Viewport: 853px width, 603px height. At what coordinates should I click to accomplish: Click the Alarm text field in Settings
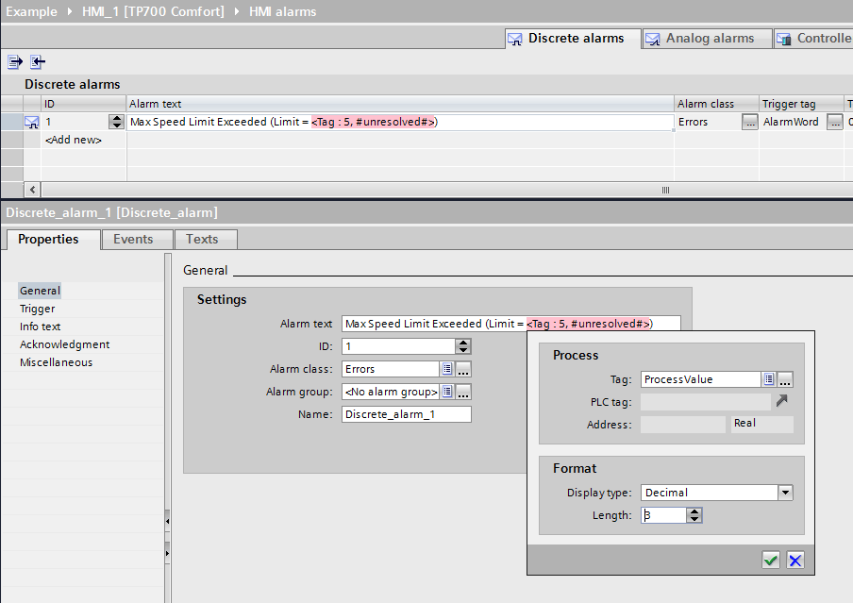click(x=510, y=324)
